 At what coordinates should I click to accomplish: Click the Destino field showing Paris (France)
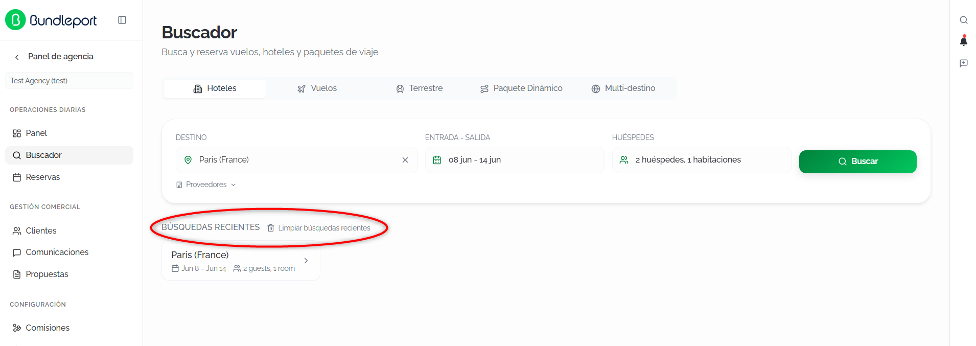click(x=296, y=160)
